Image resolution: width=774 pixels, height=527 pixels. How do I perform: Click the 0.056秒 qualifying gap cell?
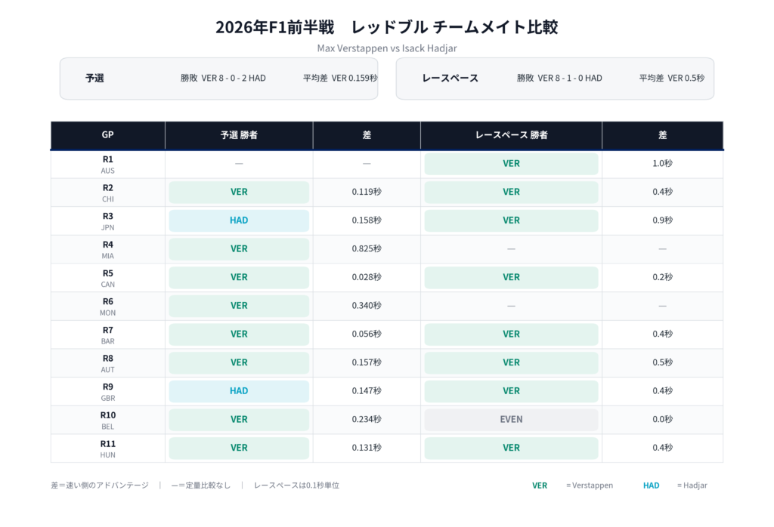[x=367, y=334]
